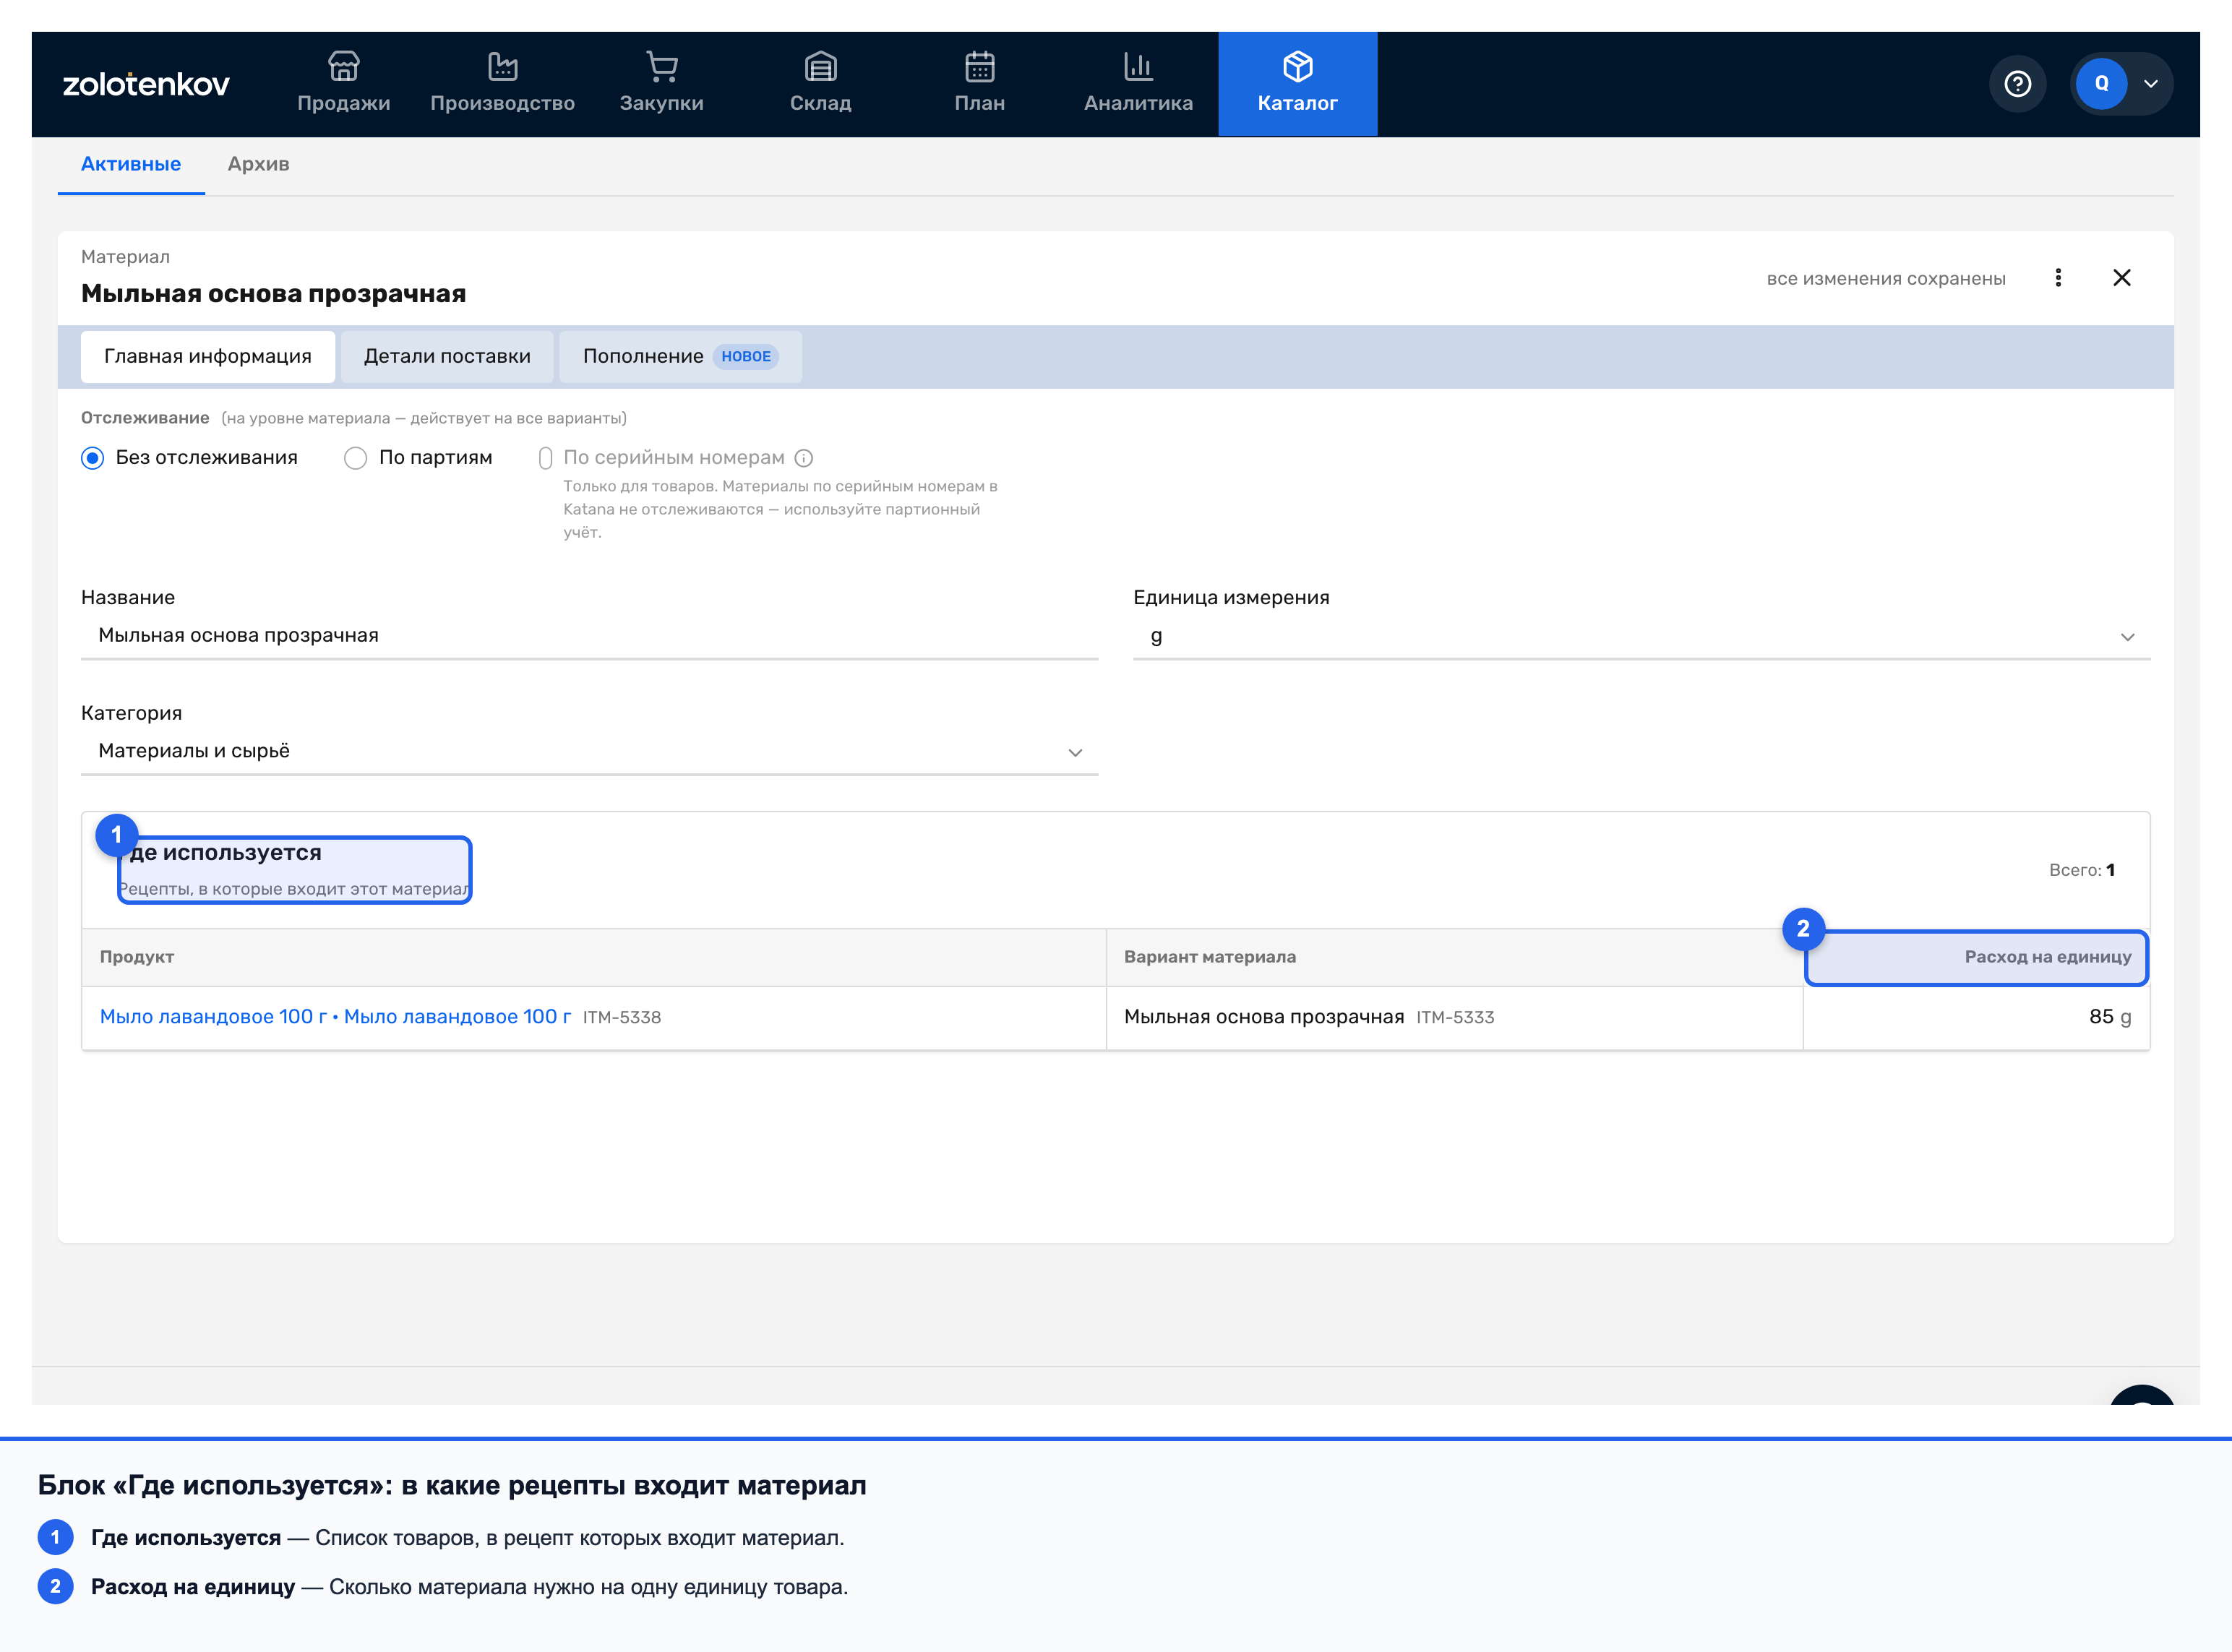The image size is (2232, 1652).
Task: Click the material title Мыльная основа прозрачная
Action: (x=273, y=294)
